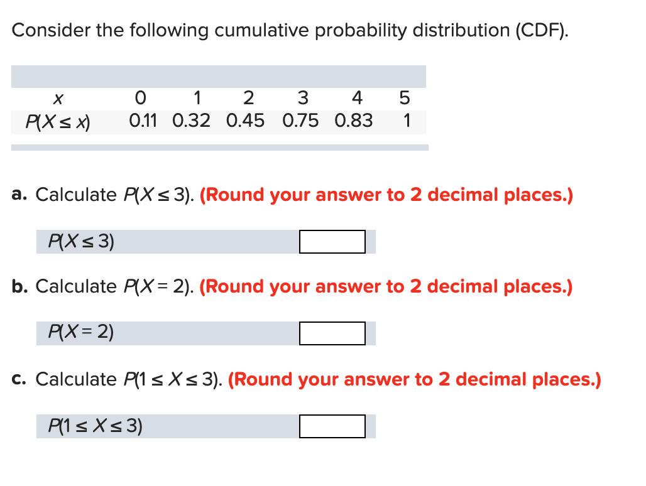
Task: Click the question a label text
Action: coord(19,195)
